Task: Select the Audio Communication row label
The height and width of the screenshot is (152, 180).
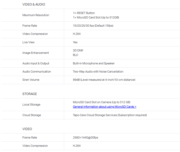Action: click(x=37, y=72)
